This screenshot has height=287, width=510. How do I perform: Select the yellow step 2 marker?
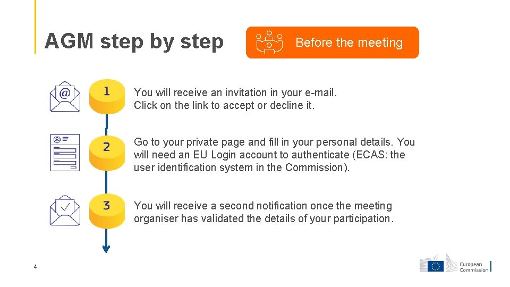[x=107, y=153]
